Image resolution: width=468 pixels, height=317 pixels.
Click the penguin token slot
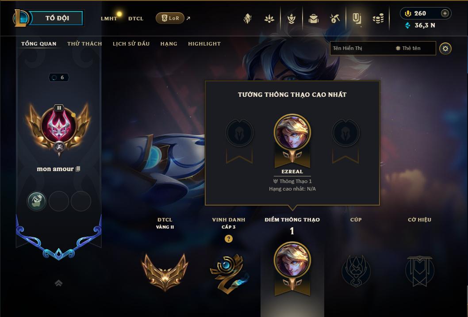(x=37, y=201)
